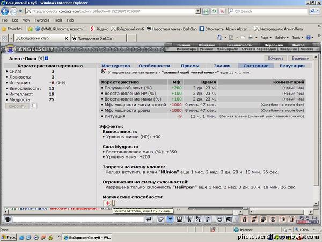Click the blue info icon next to Агент-Пила [9]
Screen dimensions: 322x242
pyautogui.click(x=46, y=59)
